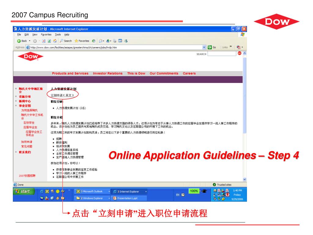313x235 pixels.
Task: Open the Favorites menu
Action: [46, 35]
